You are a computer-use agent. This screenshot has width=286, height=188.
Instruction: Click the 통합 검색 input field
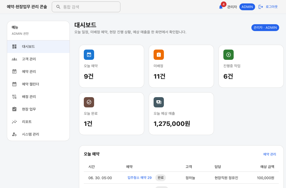[86, 7]
